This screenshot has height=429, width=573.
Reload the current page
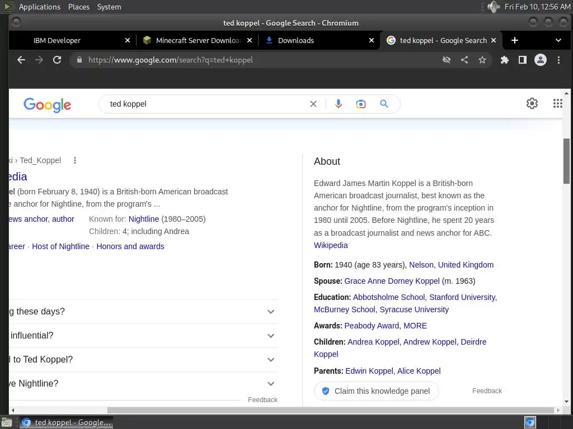(x=57, y=60)
